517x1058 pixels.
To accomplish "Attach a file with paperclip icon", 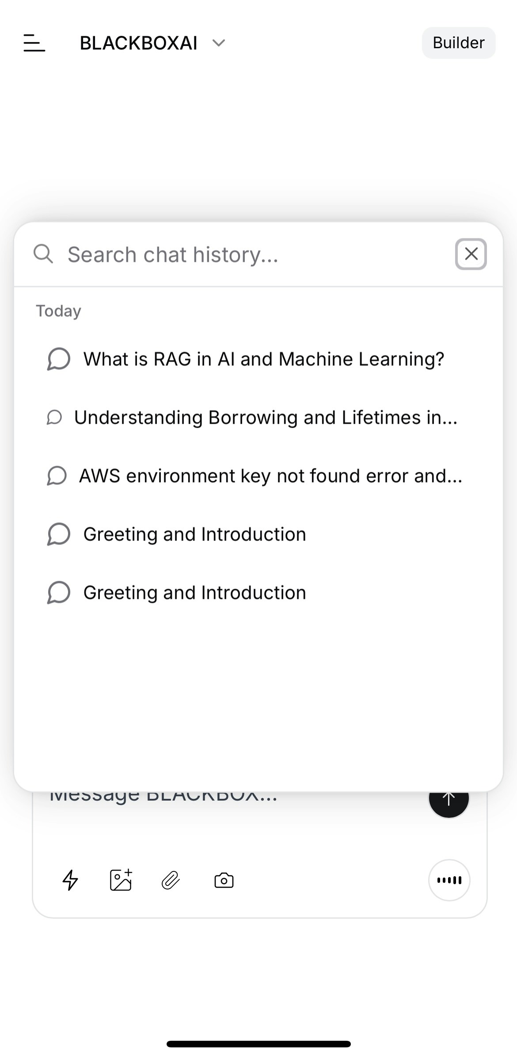I will coord(171,880).
